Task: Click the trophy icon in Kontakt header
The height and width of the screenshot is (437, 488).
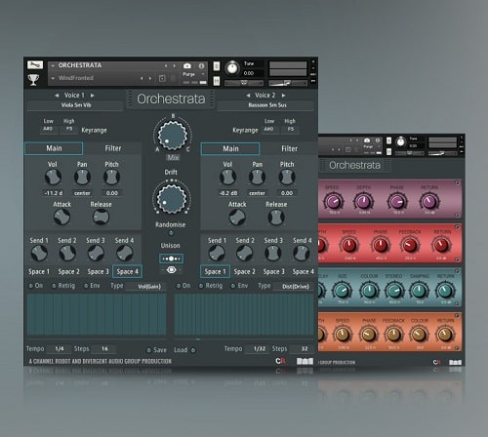Action: 33,80
